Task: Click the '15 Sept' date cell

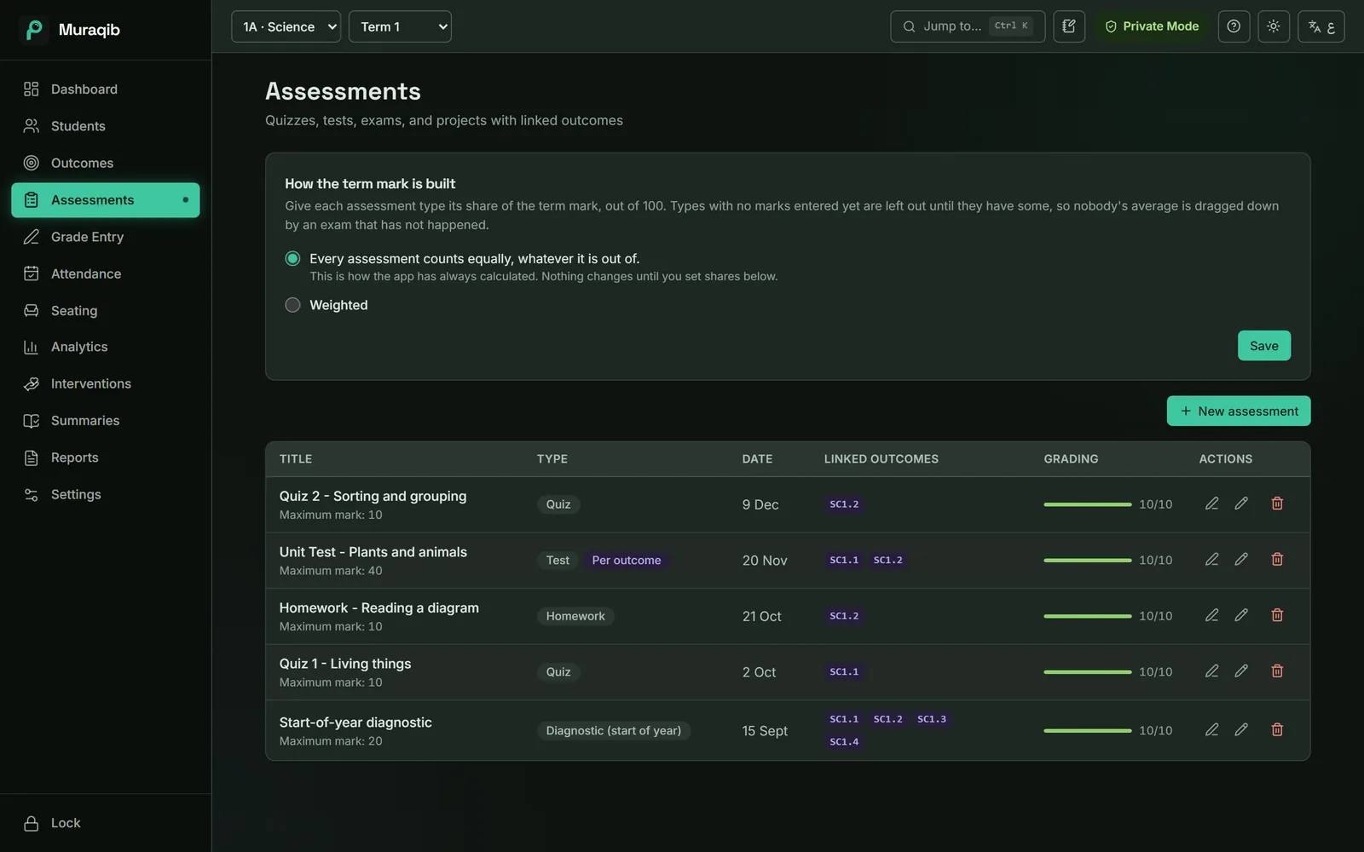Action: click(x=765, y=731)
